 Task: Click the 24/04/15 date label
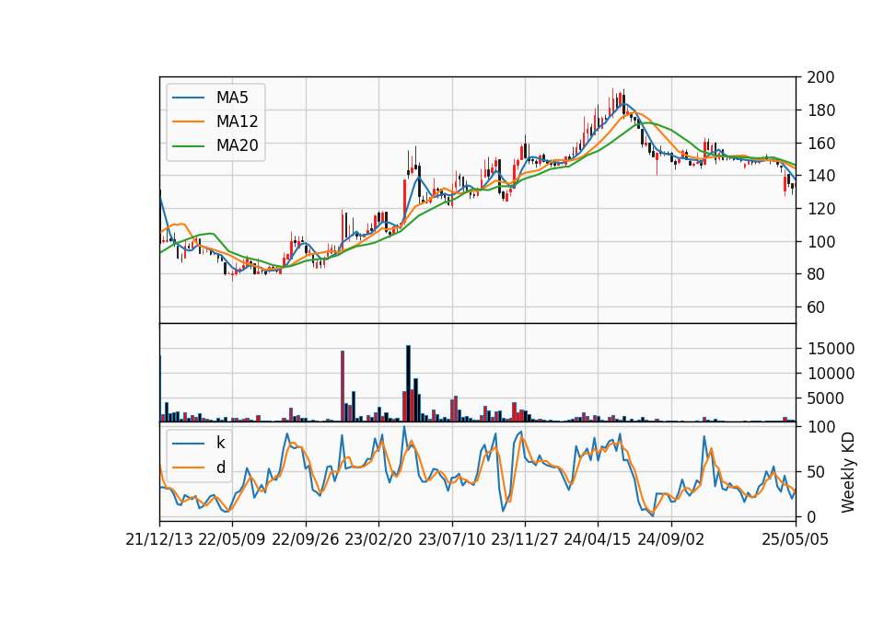[x=598, y=539]
